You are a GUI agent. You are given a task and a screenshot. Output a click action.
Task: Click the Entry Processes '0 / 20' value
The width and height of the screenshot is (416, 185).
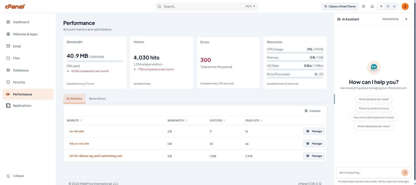(319, 74)
